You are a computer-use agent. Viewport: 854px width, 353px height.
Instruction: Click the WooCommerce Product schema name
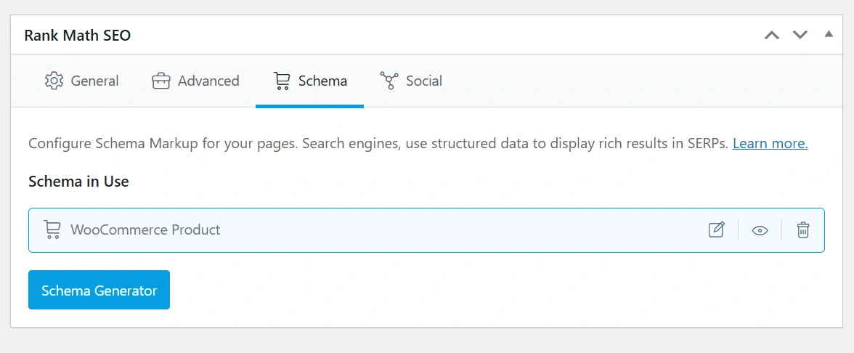pyautogui.click(x=145, y=230)
